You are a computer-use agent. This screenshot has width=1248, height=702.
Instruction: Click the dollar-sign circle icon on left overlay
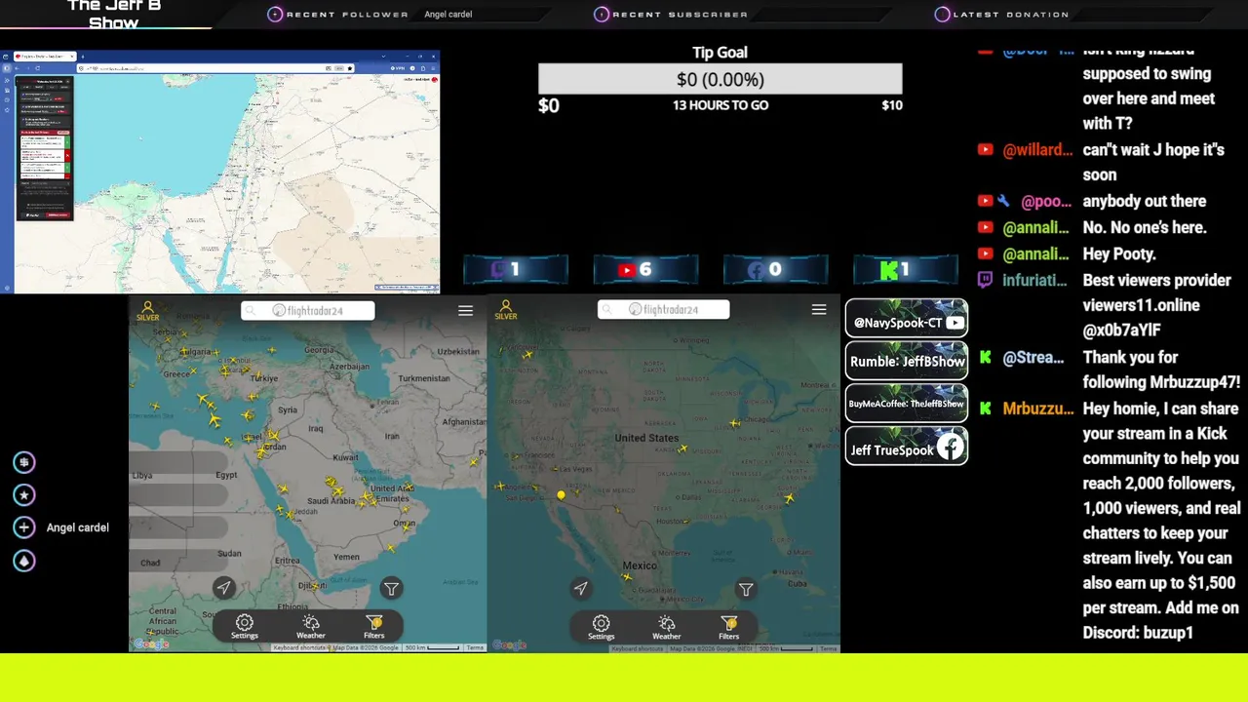pyautogui.click(x=24, y=462)
